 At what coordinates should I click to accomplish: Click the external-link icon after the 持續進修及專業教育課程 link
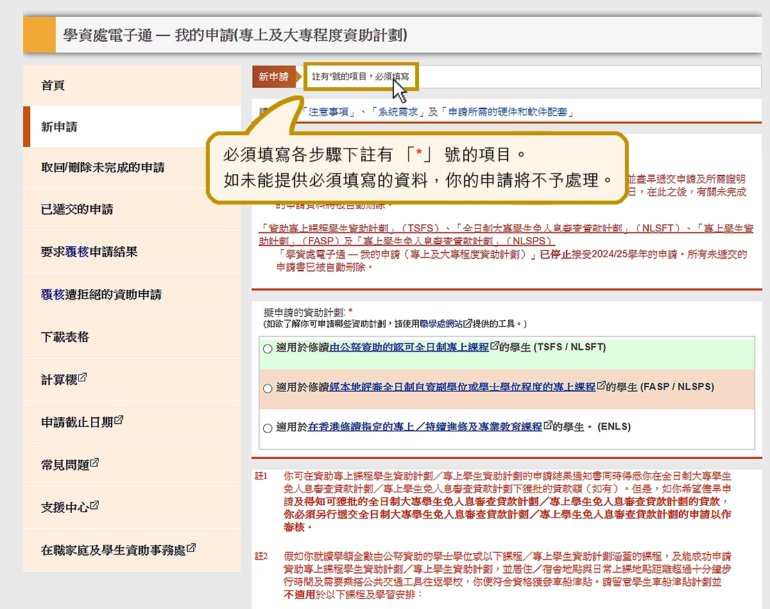(x=547, y=426)
